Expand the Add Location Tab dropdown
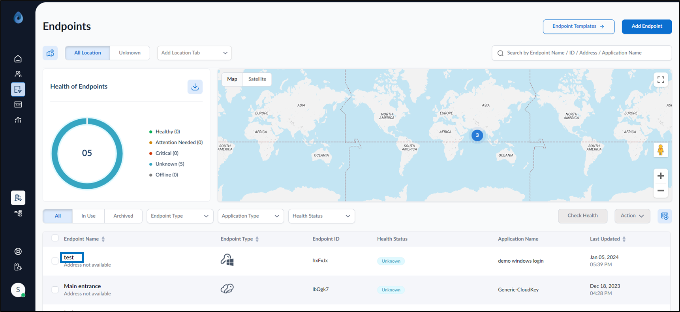This screenshot has width=680, height=312. 194,53
